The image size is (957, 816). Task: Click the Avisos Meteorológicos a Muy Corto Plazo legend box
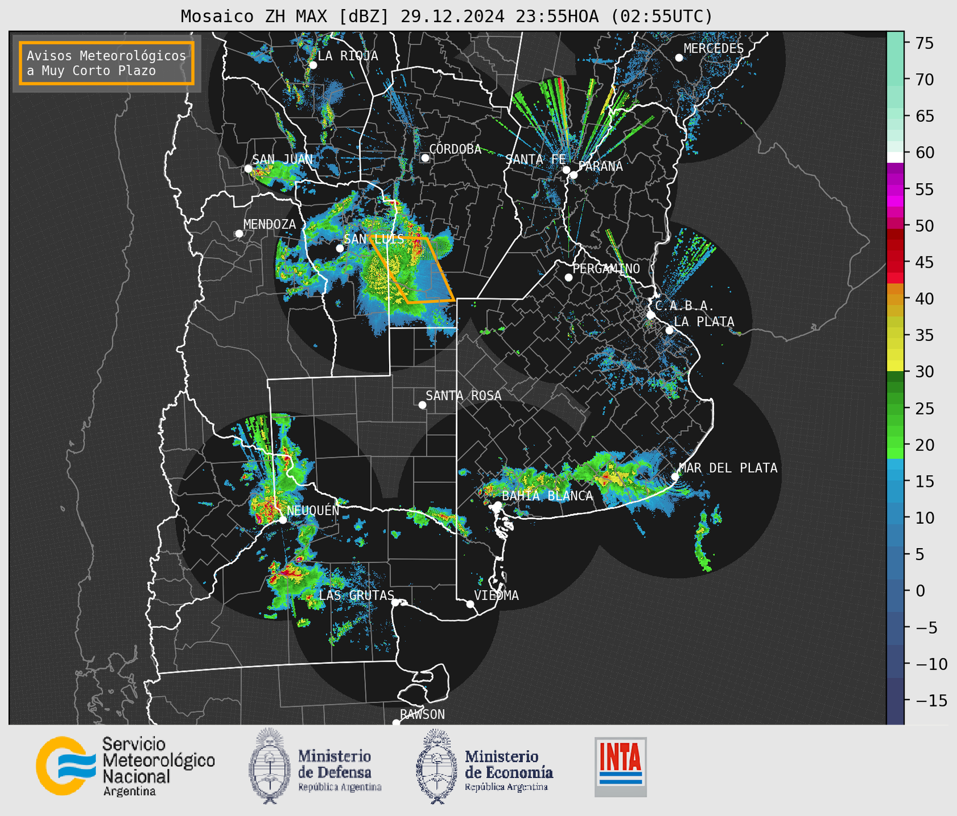click(107, 63)
